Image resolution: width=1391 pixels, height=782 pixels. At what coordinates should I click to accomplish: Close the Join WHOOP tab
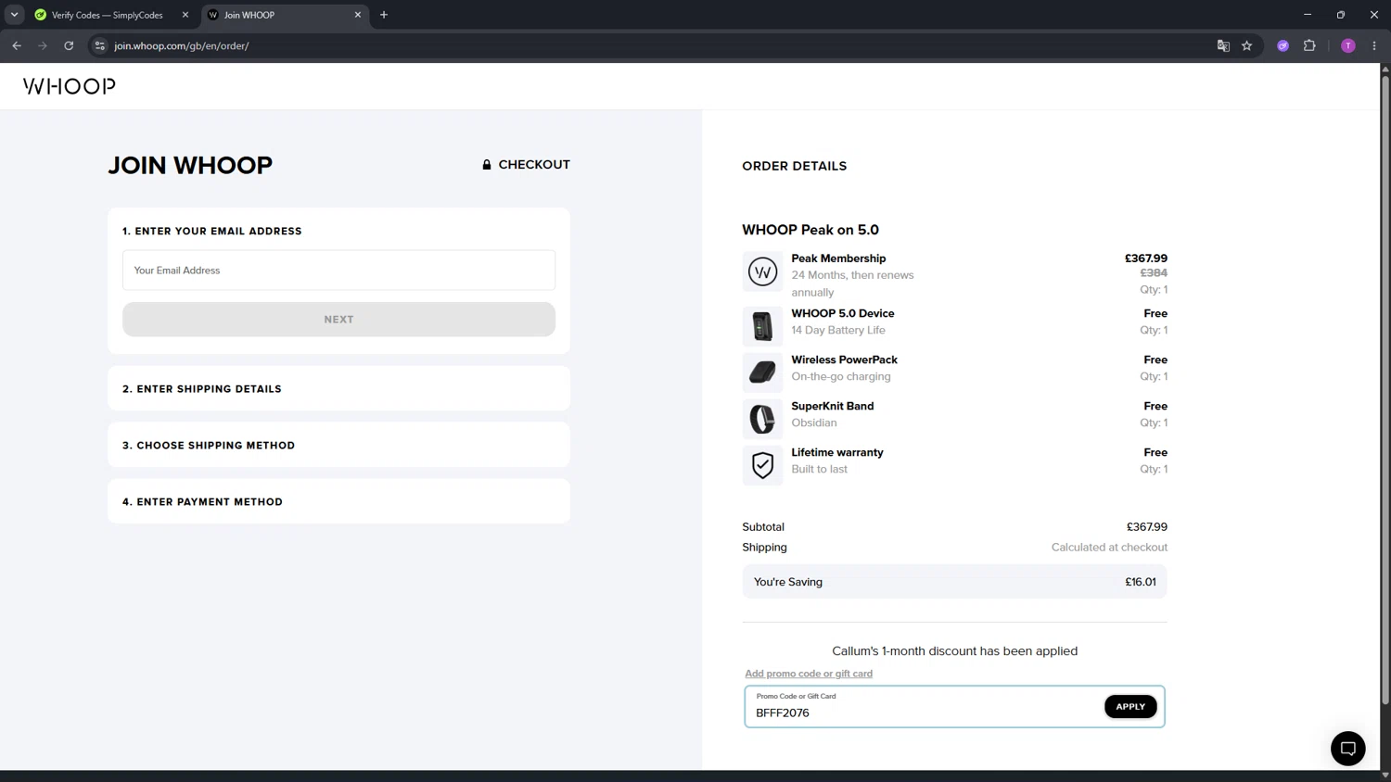pyautogui.click(x=358, y=15)
